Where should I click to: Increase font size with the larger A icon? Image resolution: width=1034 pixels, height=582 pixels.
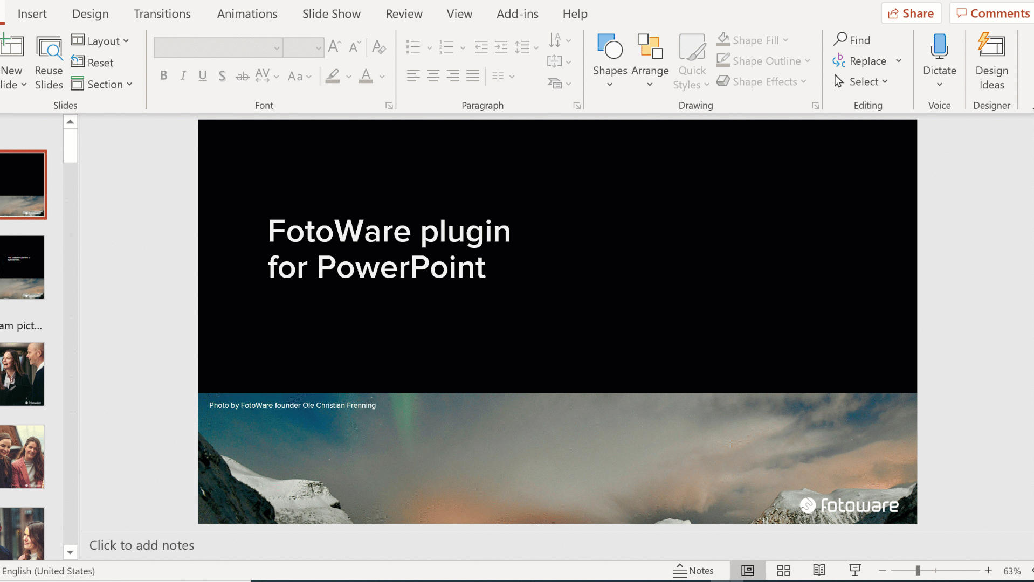click(335, 47)
